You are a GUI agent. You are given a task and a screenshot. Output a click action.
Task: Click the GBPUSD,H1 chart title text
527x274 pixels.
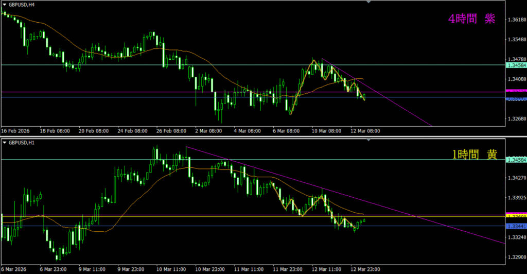click(22, 142)
